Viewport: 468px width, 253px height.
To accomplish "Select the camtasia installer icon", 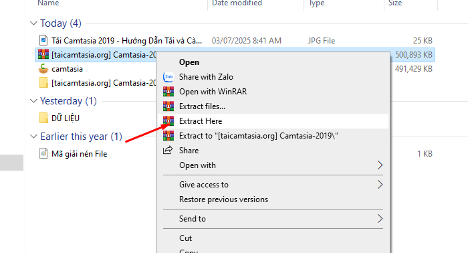I will pyautogui.click(x=43, y=69).
